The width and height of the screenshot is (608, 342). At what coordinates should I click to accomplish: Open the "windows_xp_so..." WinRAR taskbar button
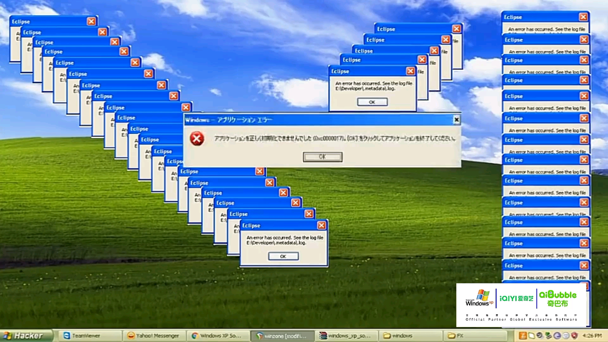tap(346, 336)
